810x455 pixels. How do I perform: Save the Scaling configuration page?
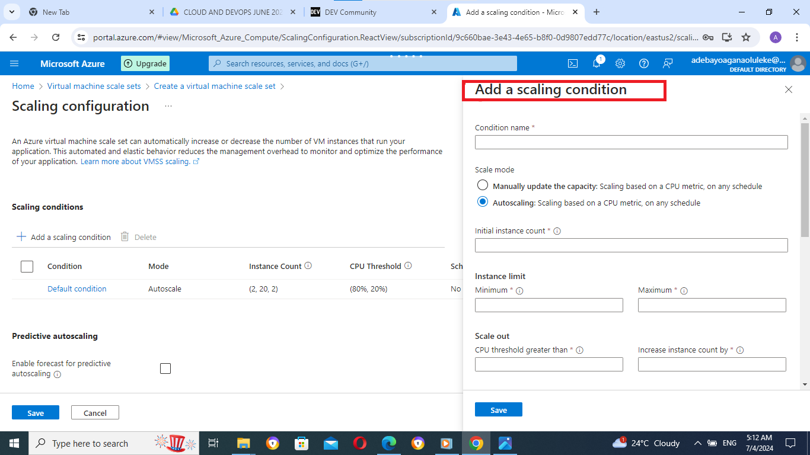pyautogui.click(x=36, y=412)
